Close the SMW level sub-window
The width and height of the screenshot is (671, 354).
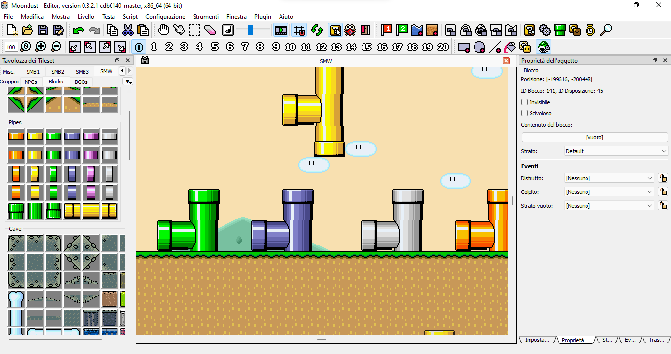click(506, 61)
